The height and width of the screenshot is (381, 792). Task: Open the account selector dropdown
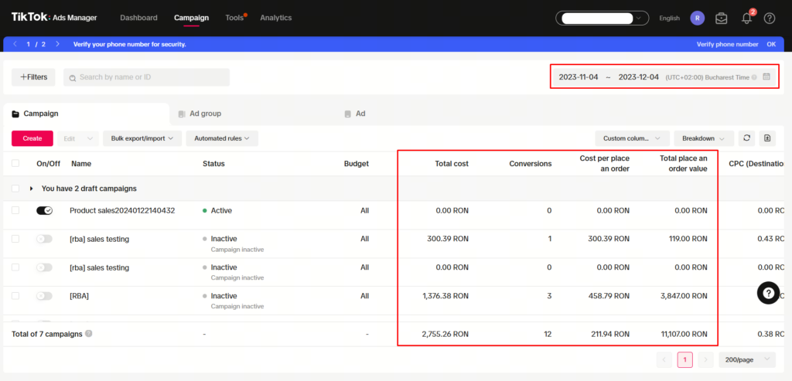[x=602, y=19]
